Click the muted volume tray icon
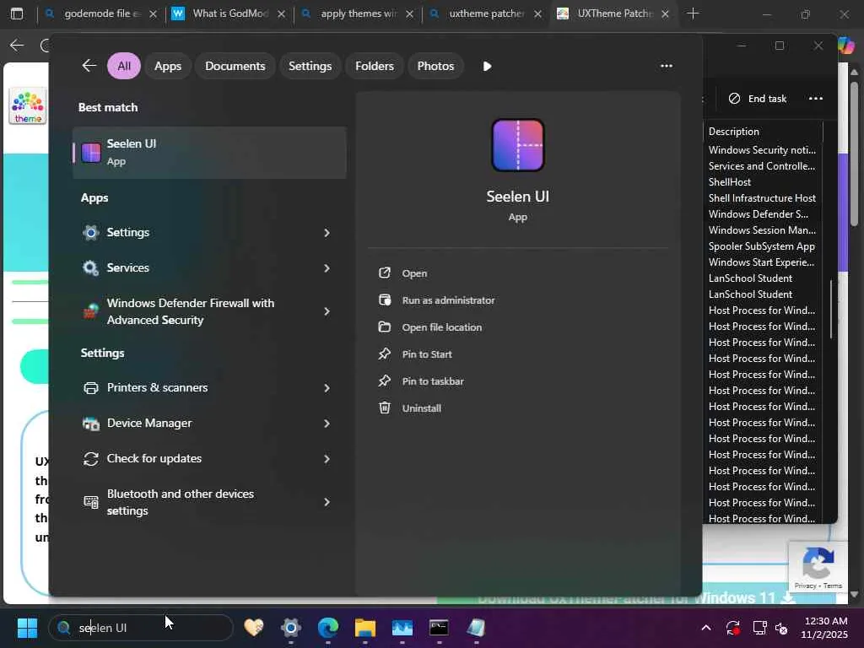This screenshot has height=648, width=864. pyautogui.click(x=781, y=628)
